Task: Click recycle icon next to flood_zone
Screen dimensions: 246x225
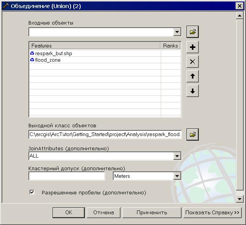Action: pyautogui.click(x=32, y=60)
